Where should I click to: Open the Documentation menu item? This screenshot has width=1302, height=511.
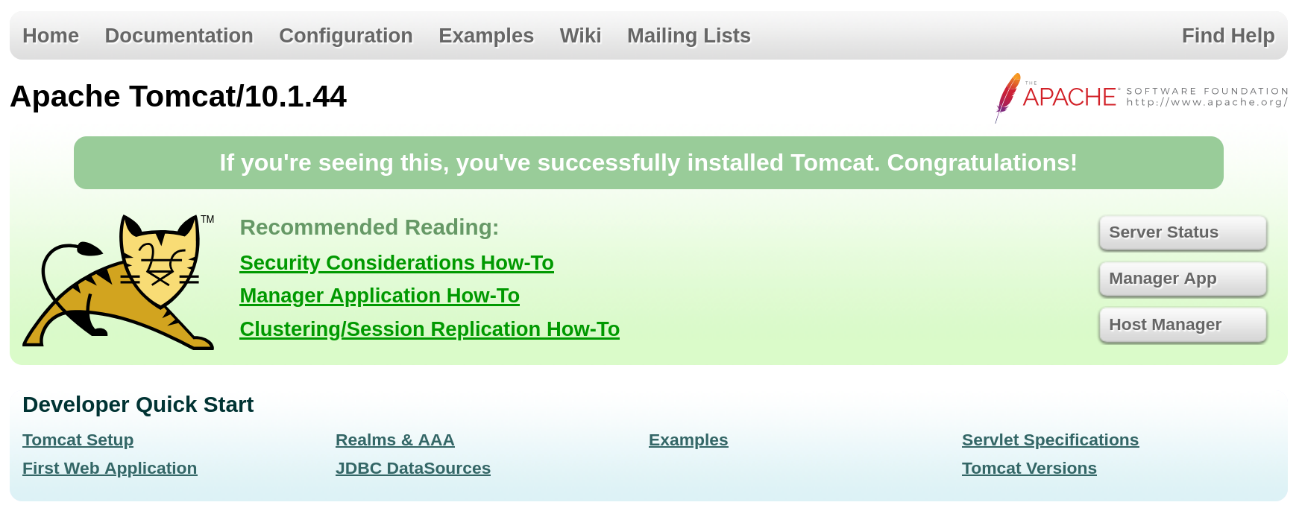coord(179,36)
